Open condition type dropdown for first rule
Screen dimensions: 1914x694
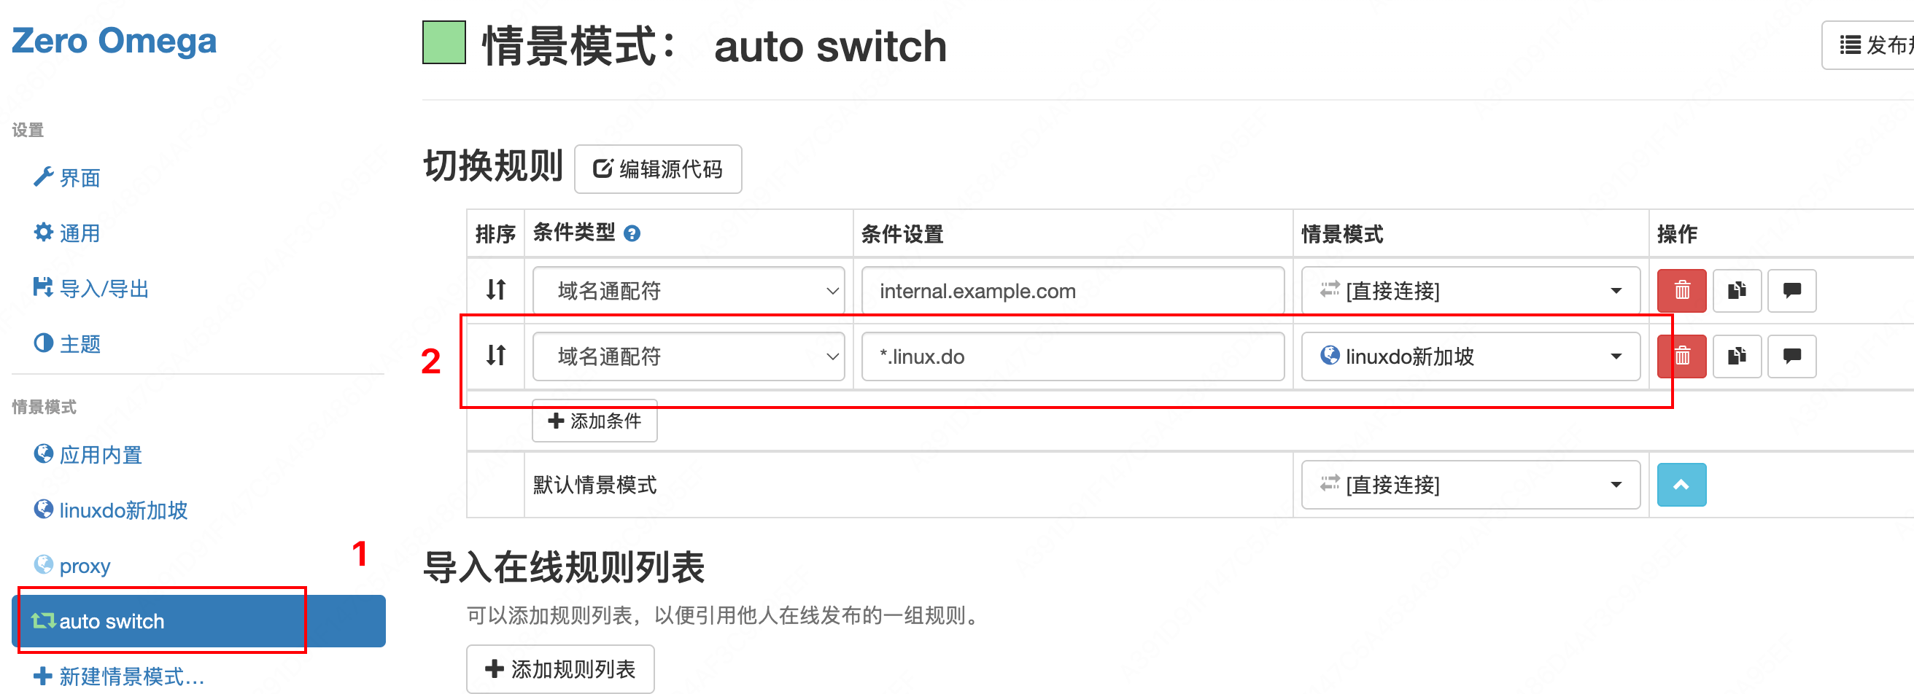tap(689, 290)
